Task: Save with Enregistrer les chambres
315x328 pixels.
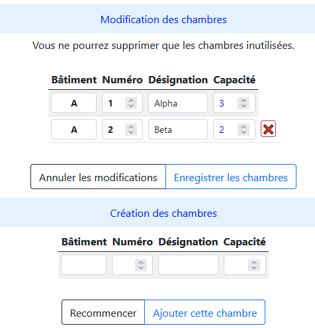Action: 231,177
